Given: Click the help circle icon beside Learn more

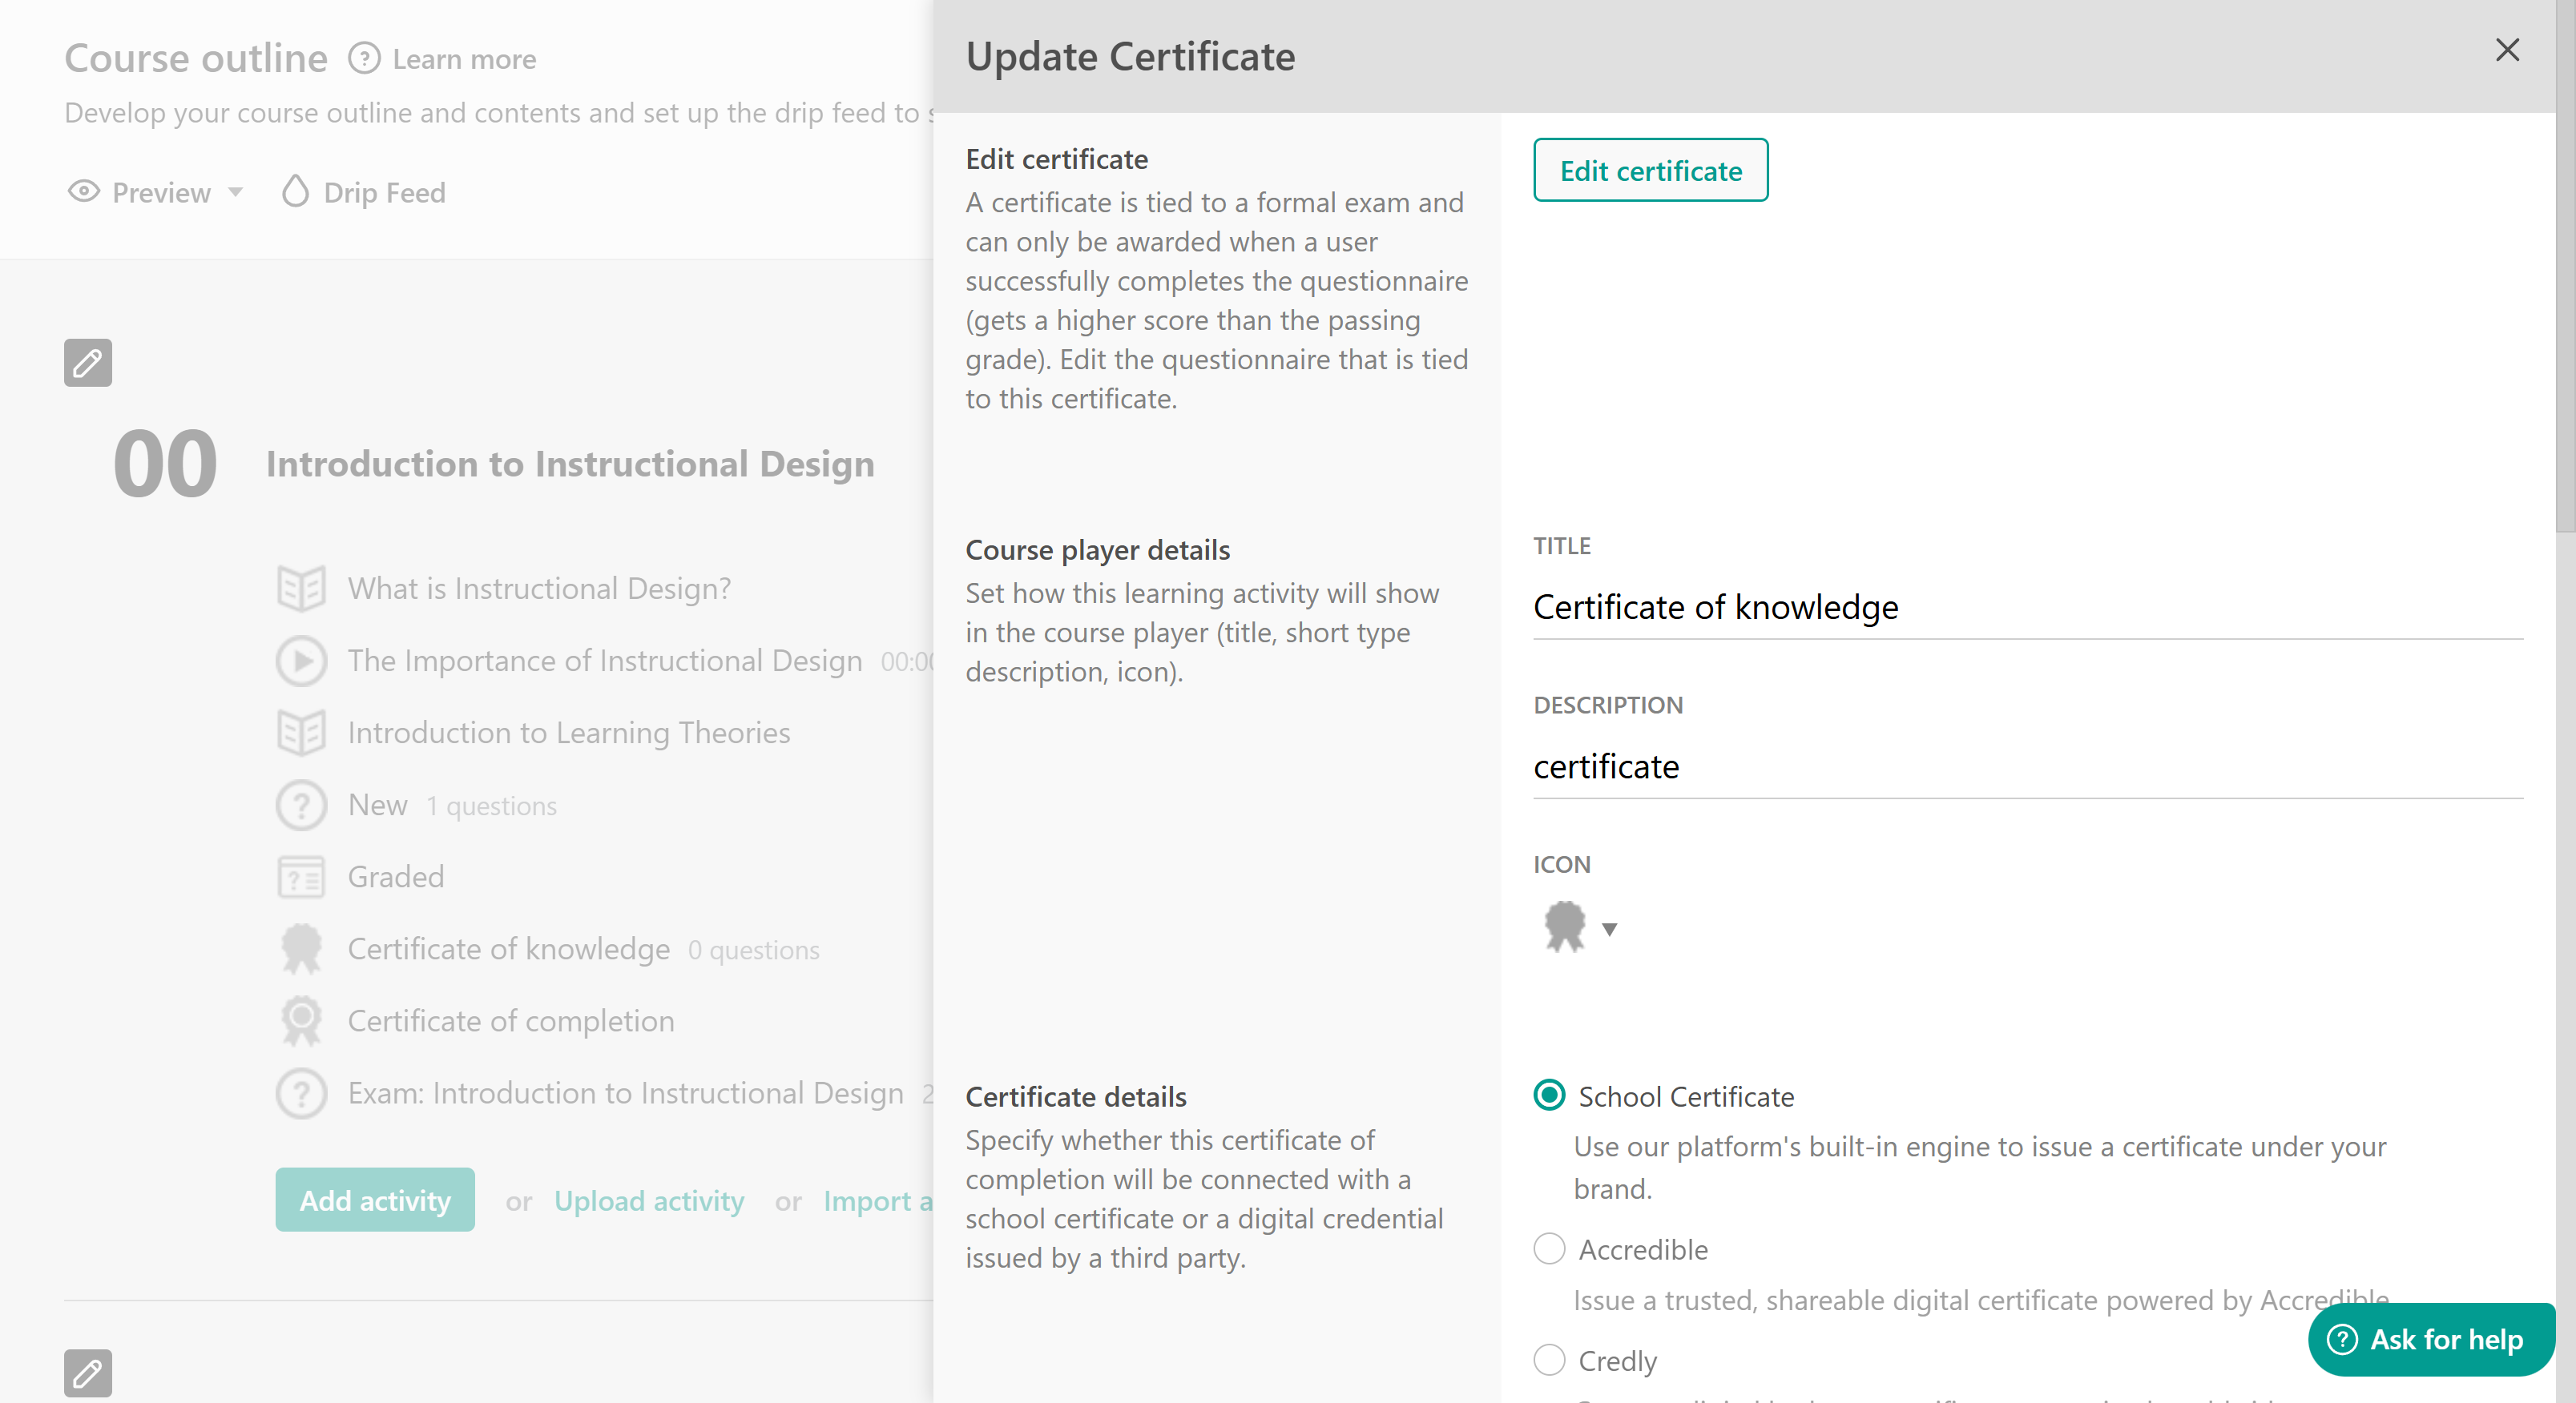Looking at the screenshot, I should [364, 59].
